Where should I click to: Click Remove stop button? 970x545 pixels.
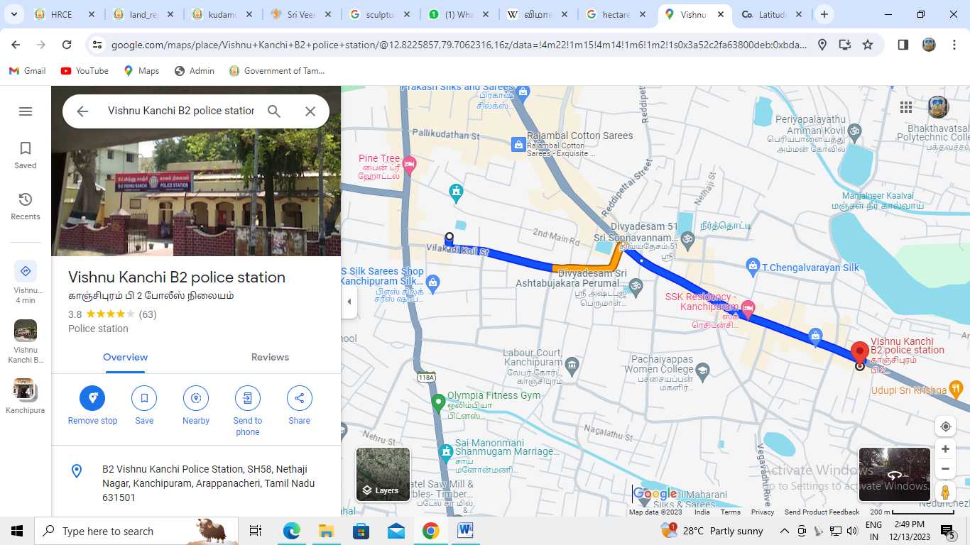coord(92,398)
